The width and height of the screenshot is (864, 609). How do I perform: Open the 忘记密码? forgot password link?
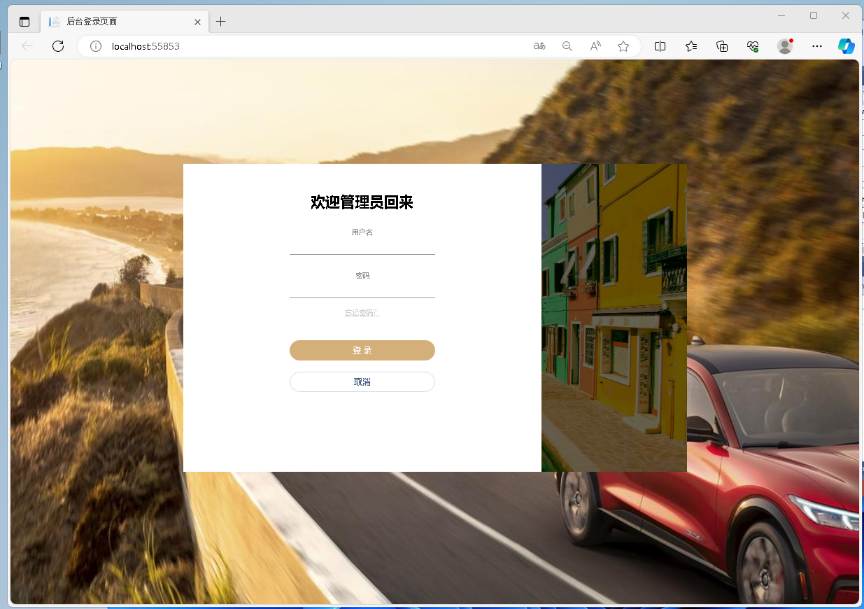point(362,313)
